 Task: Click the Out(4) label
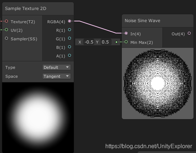pos(178,34)
